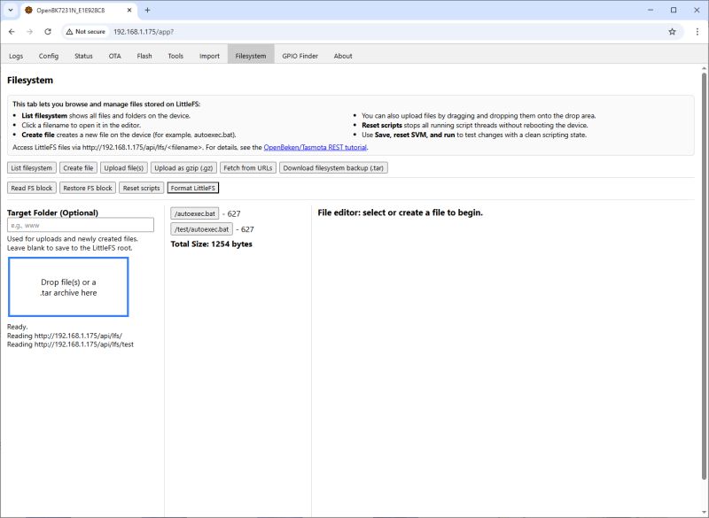Screen dimensions: 709x518
Task: Reload the page with the refresh icon
Action: (49, 31)
